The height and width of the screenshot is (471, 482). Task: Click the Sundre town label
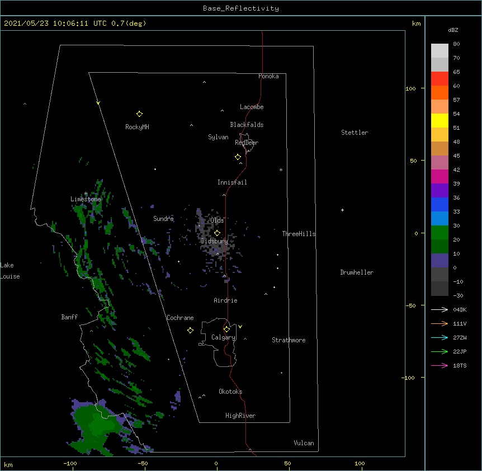tap(163, 219)
